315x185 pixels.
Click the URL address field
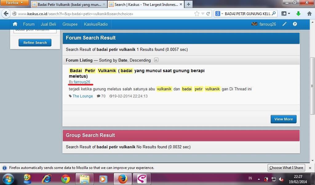pos(105,14)
